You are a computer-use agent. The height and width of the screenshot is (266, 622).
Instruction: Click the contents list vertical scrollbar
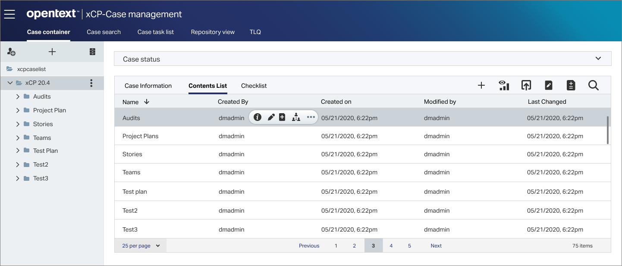pyautogui.click(x=608, y=130)
